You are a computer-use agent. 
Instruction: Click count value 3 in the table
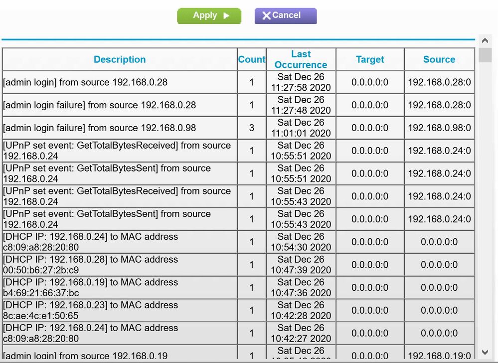click(252, 128)
